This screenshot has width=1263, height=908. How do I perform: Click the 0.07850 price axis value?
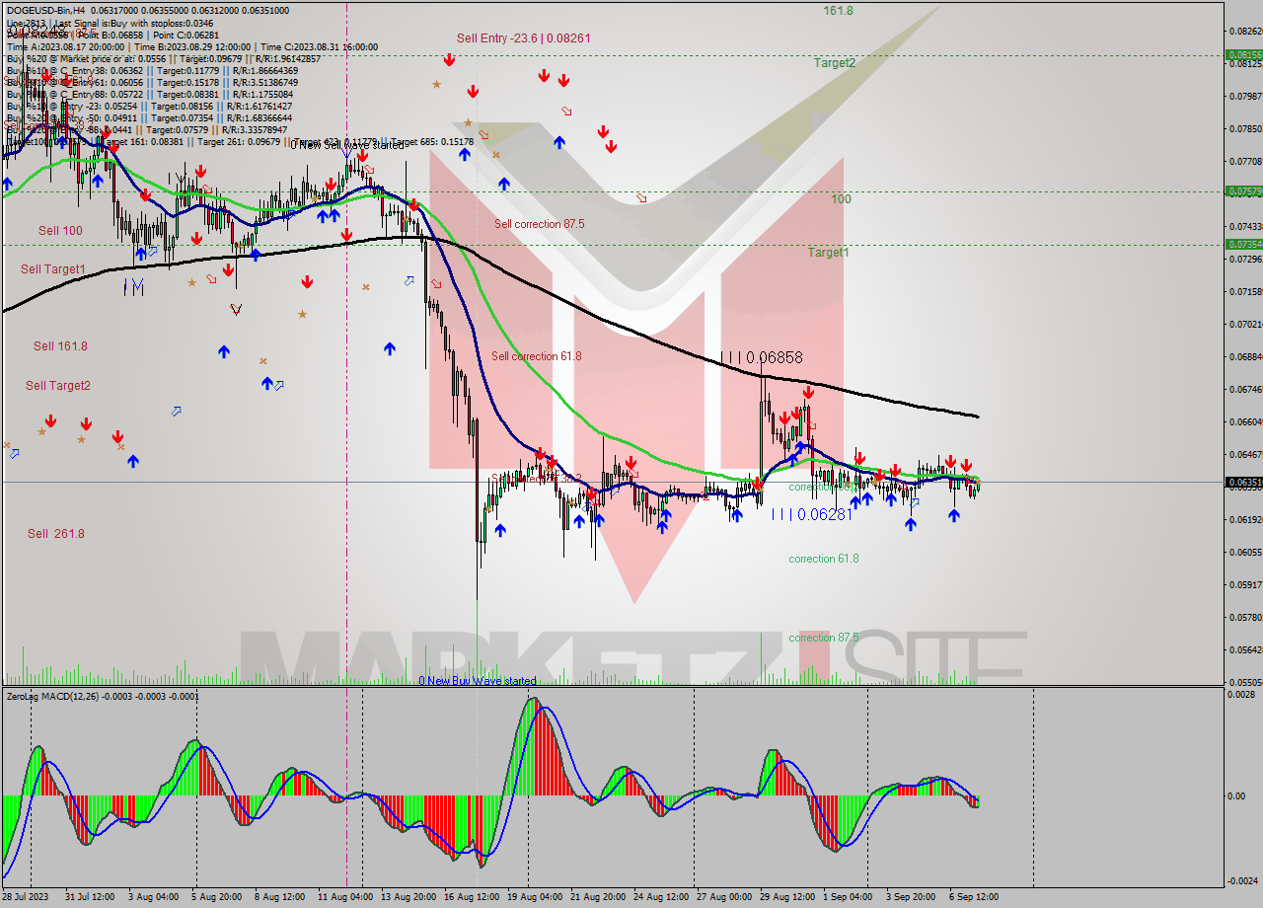click(1246, 128)
